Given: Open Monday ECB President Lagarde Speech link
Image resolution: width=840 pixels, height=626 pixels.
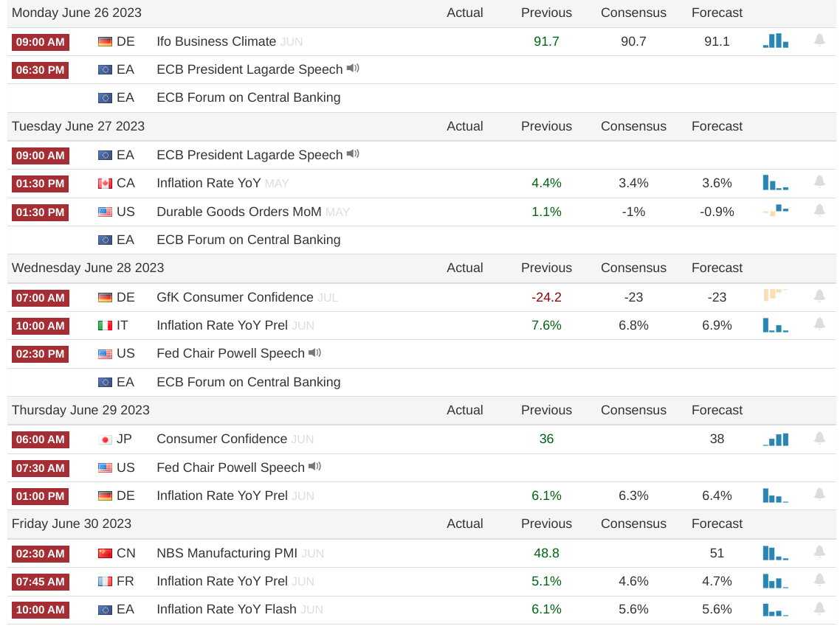Looking at the screenshot, I should tap(249, 69).
